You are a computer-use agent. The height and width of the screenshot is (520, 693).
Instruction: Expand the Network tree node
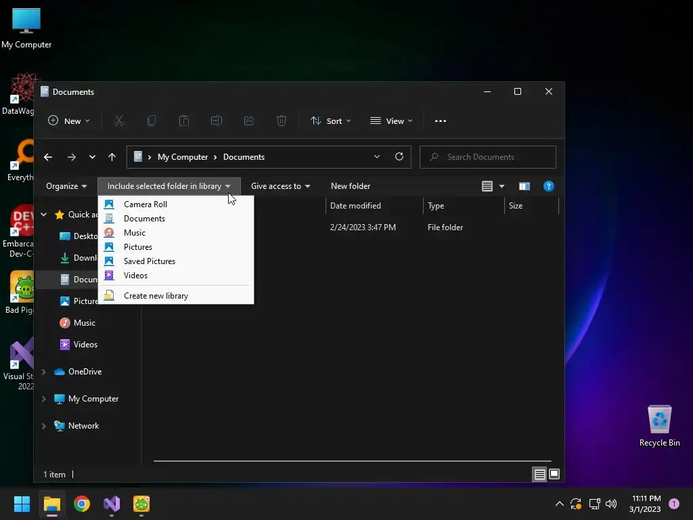[x=44, y=426]
